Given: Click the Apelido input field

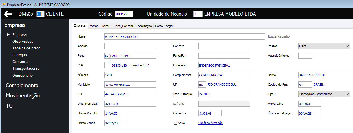Looking at the screenshot, I should (130, 46).
